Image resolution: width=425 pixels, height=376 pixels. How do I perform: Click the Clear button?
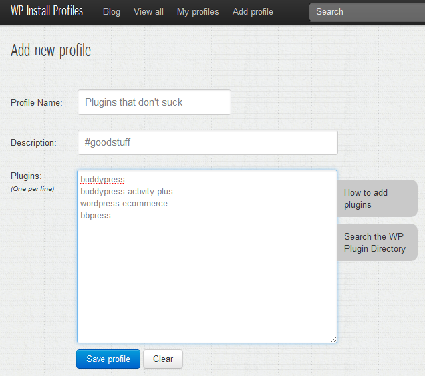(x=163, y=359)
